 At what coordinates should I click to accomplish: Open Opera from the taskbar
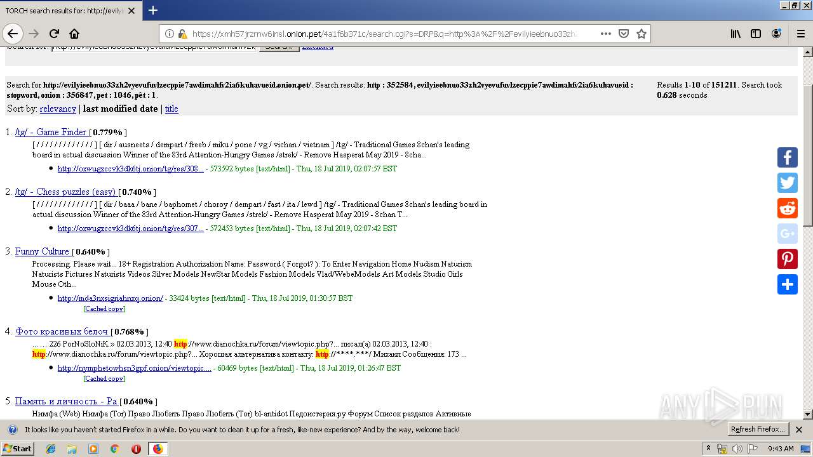[136, 449]
